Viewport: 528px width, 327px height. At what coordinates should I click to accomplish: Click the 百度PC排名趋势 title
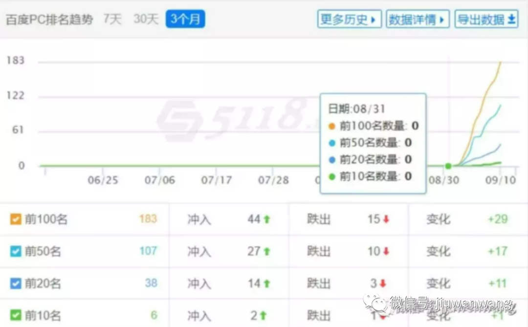(49, 20)
